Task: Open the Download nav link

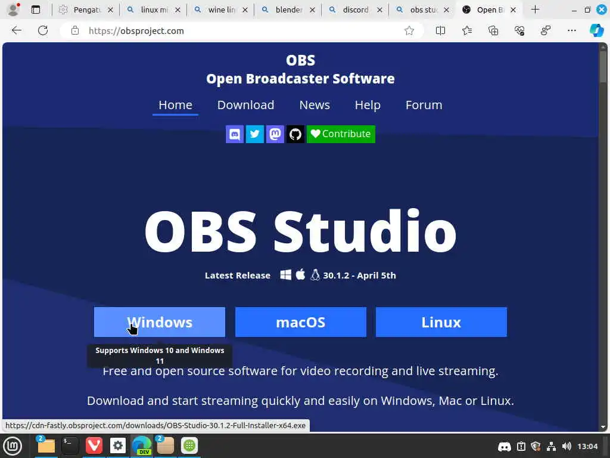Action: coord(245,105)
